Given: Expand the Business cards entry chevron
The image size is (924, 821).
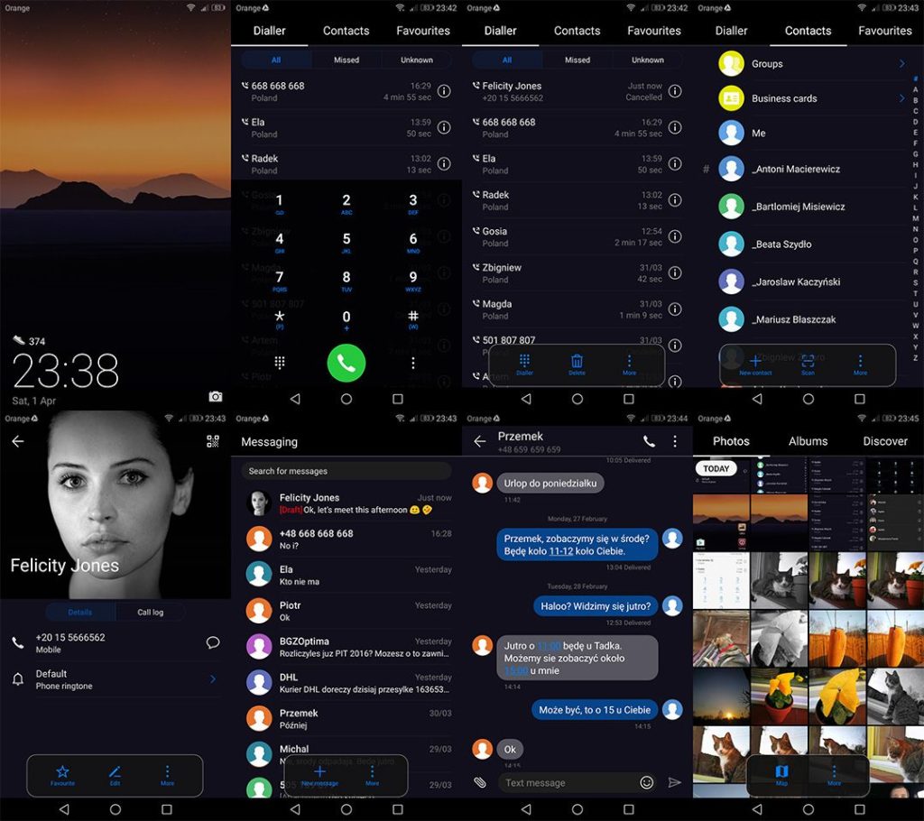Looking at the screenshot, I should click(x=901, y=98).
